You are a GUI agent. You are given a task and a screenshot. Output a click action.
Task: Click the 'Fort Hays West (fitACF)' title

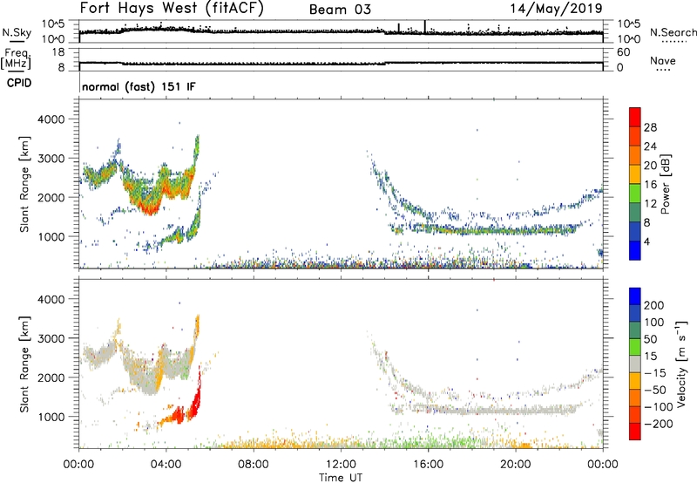(172, 8)
